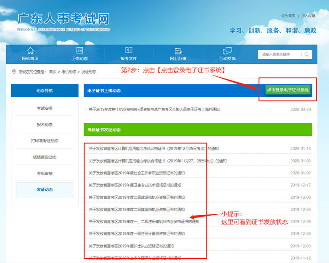Click the search keyword input field
329x263 pixels.
[279, 54]
